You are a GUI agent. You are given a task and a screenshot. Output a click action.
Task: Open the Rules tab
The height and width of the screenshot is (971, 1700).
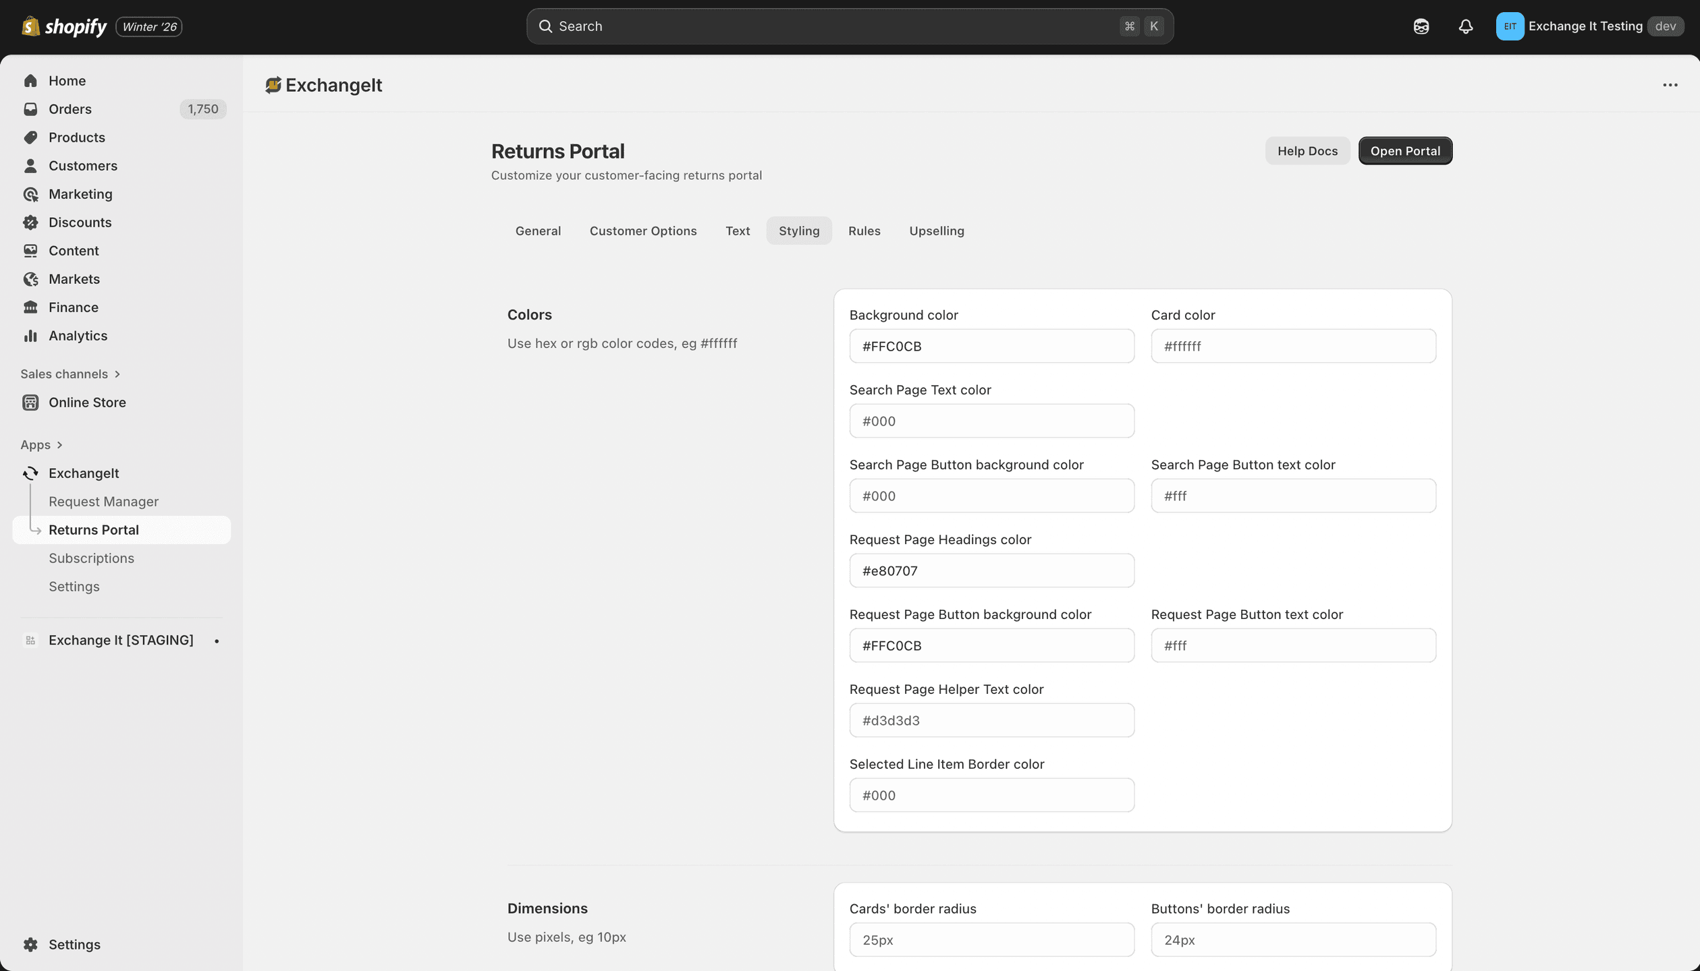(864, 231)
